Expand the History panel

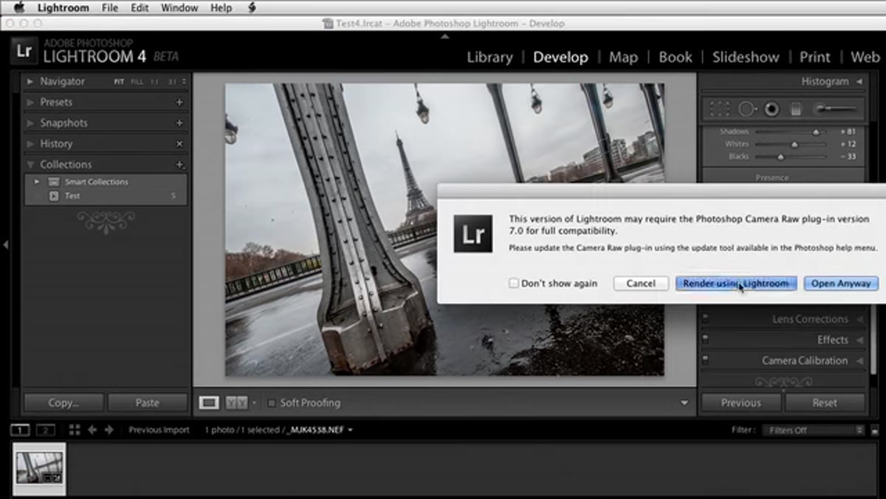(x=30, y=144)
